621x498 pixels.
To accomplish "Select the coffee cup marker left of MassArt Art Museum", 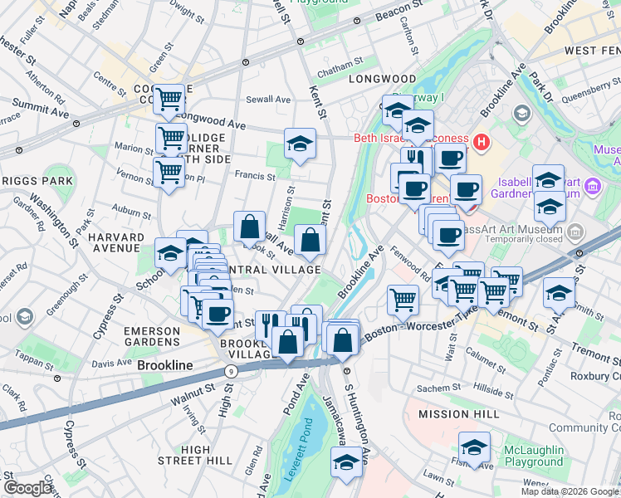I will coord(448,237).
